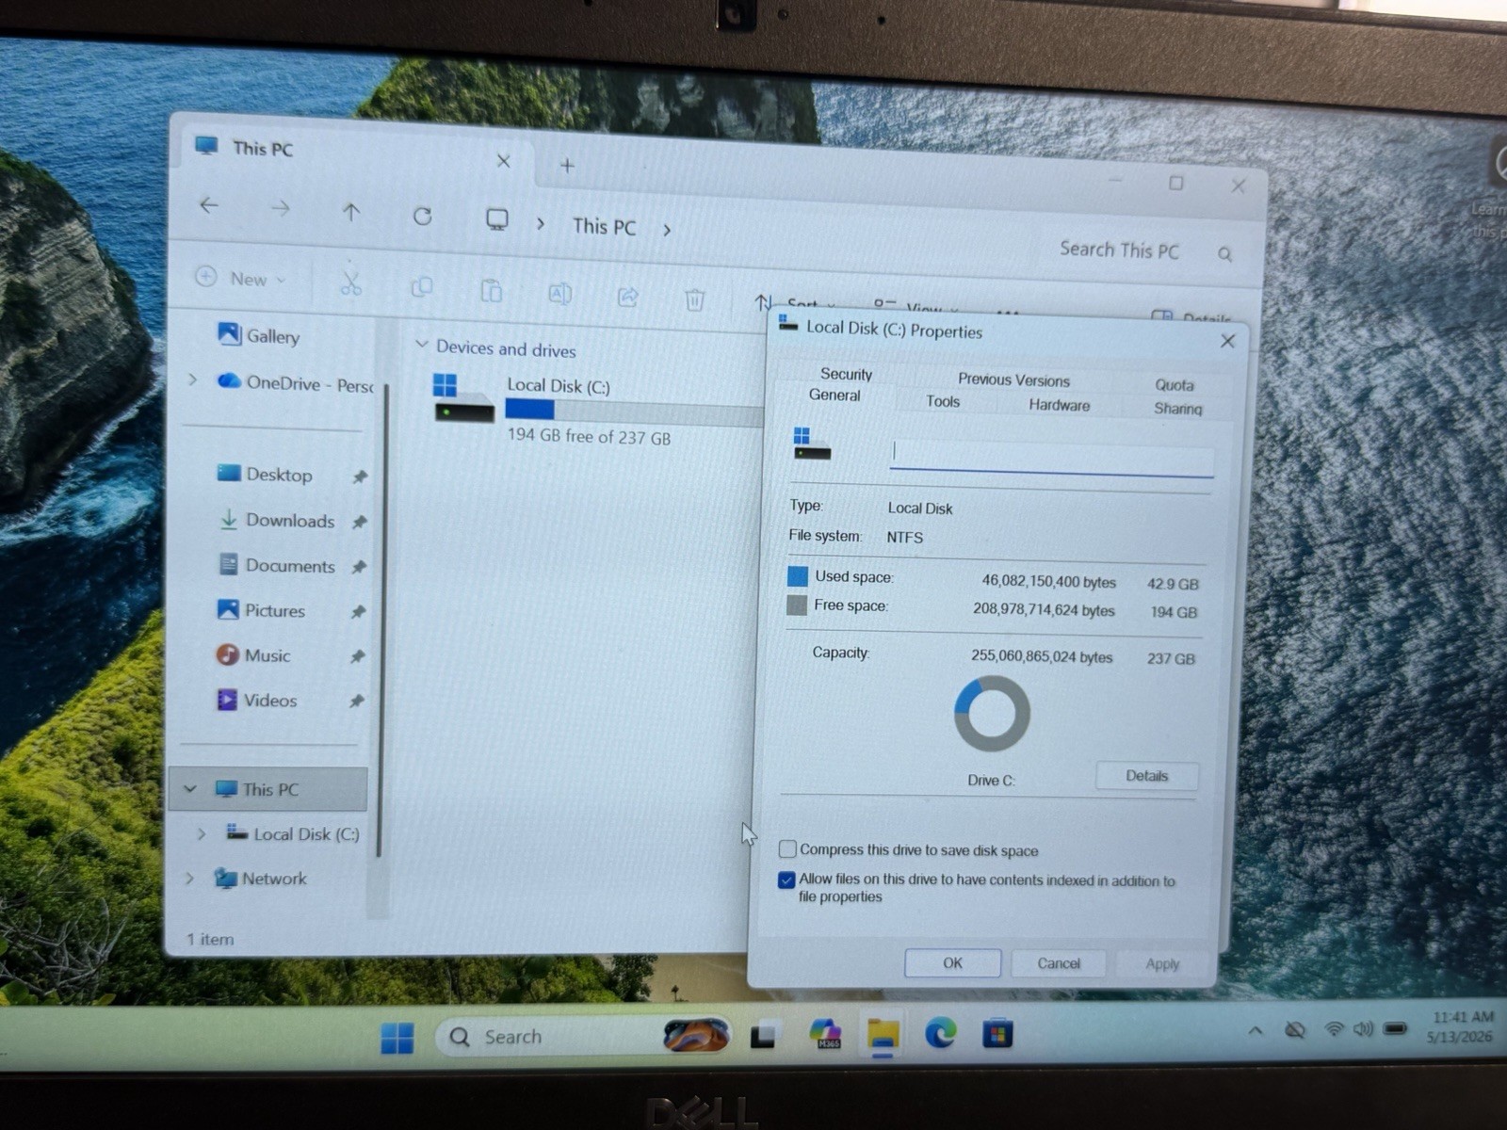The width and height of the screenshot is (1507, 1130).
Task: Expand Network tree node chevron
Action: click(x=189, y=878)
